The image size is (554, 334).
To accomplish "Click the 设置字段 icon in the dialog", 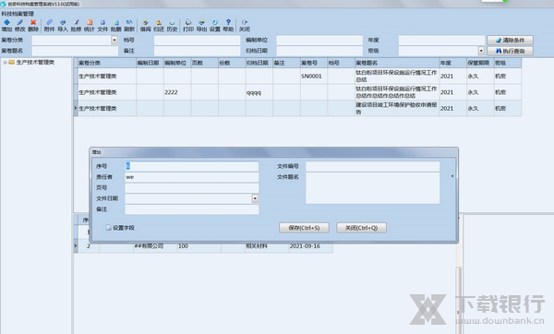I will [108, 228].
